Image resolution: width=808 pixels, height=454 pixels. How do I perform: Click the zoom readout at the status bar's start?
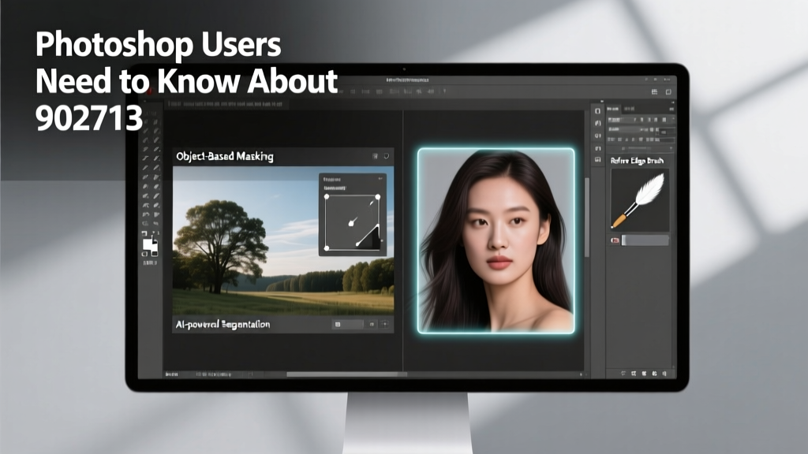[171, 374]
